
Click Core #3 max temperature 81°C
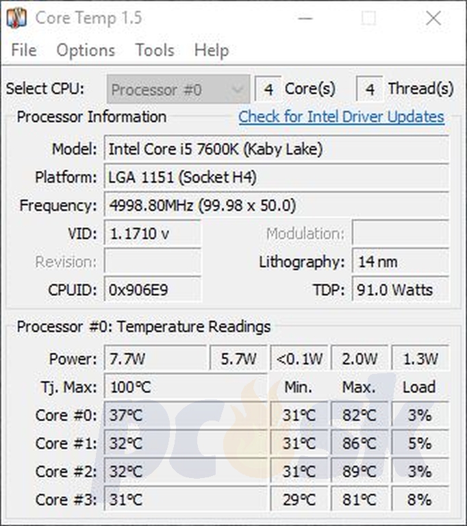[359, 500]
